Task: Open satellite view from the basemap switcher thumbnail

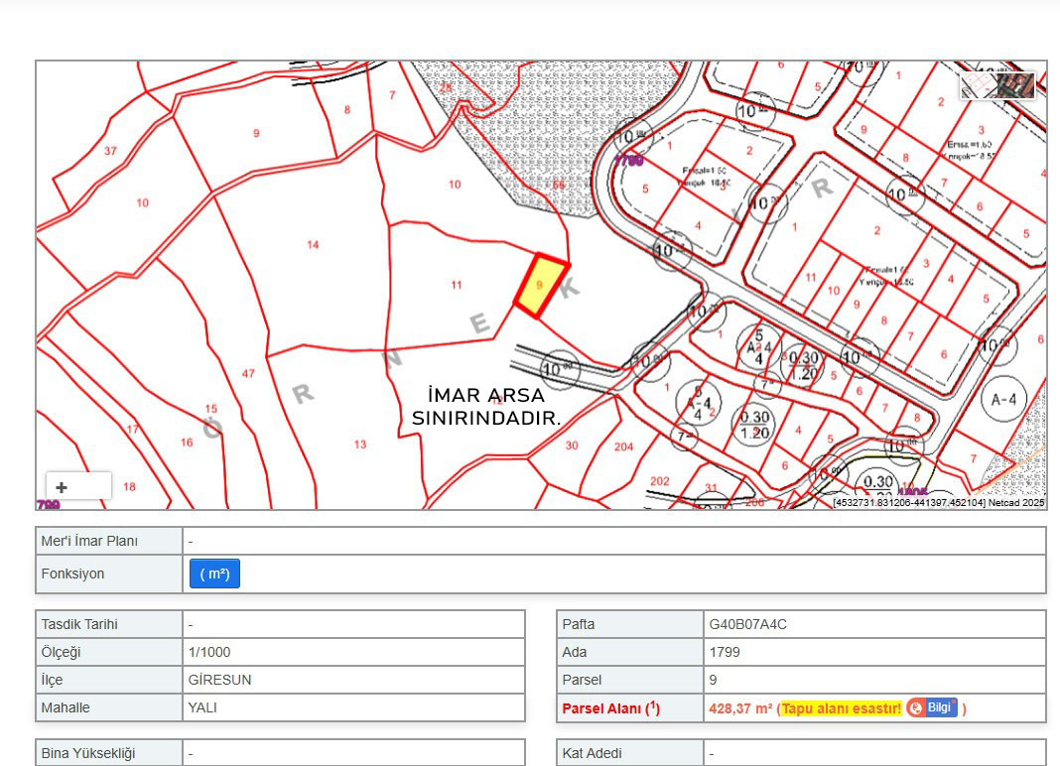Action: pos(1014,86)
